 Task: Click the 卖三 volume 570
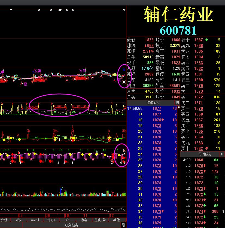click(x=217, y=80)
